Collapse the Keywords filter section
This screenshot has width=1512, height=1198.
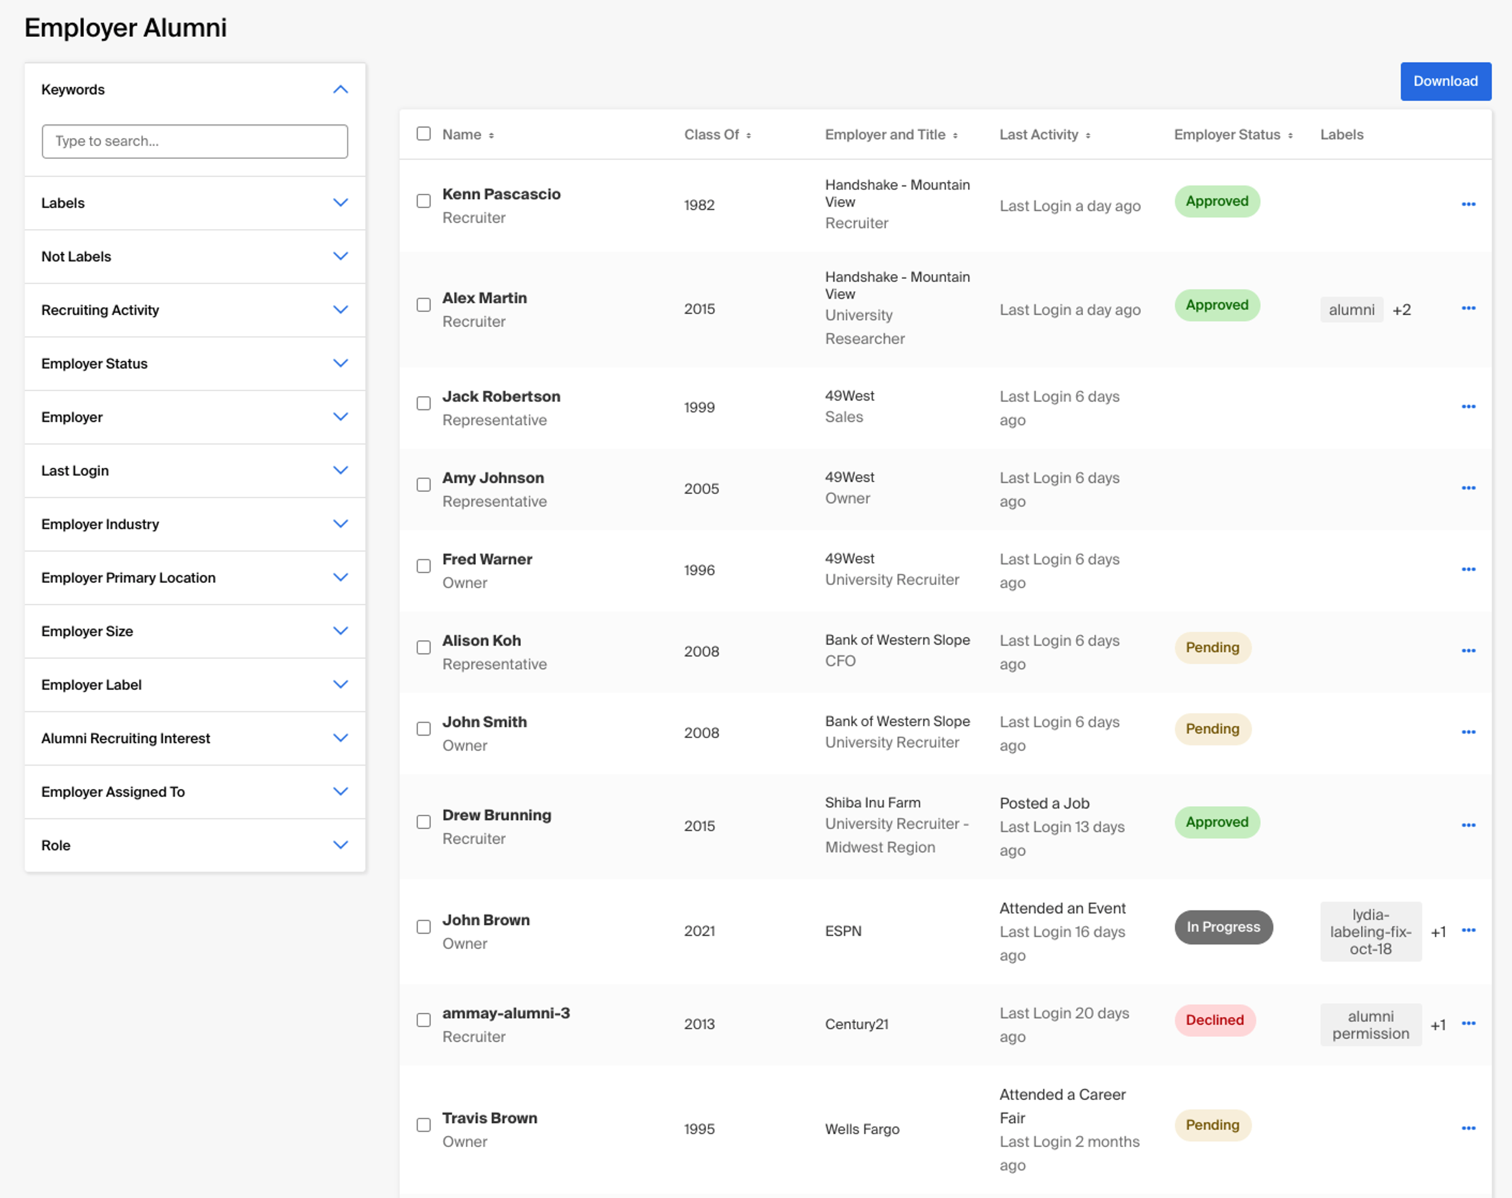pyautogui.click(x=340, y=90)
